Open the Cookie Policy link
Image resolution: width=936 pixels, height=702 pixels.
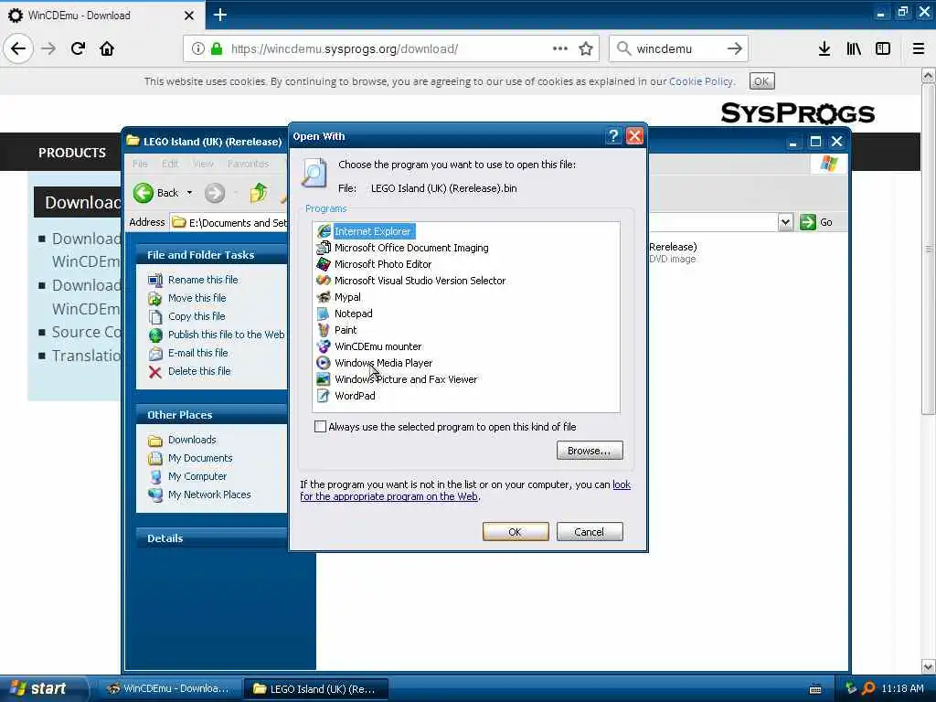tap(701, 81)
